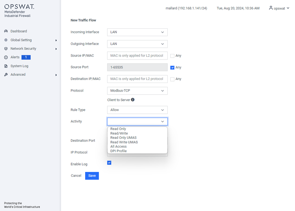The width and height of the screenshot is (295, 211).
Task: Click the opswat user profile icon
Action: coord(271,8)
